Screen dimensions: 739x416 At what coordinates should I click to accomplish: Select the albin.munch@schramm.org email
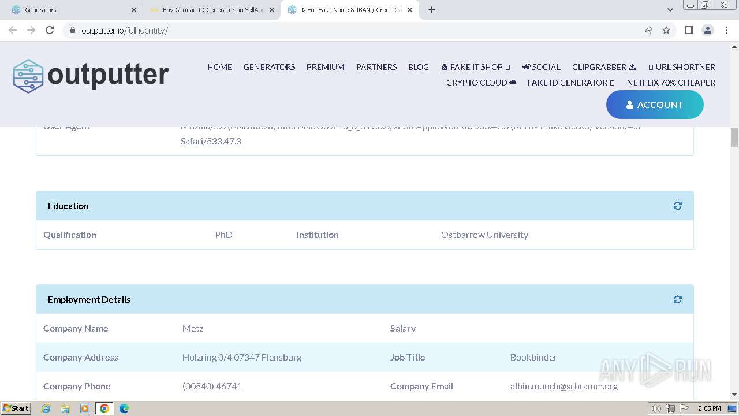564,386
